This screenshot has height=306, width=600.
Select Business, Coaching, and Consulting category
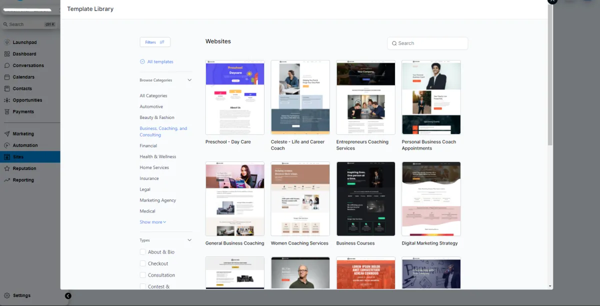(x=163, y=131)
